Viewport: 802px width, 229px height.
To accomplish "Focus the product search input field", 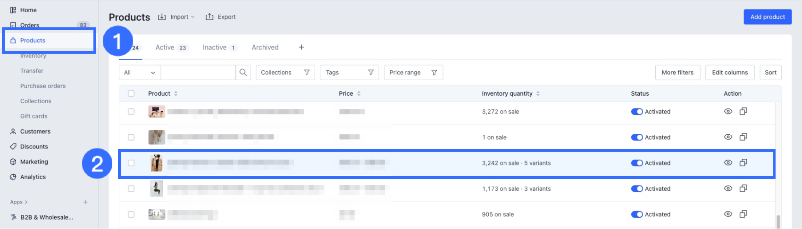I will [x=198, y=73].
